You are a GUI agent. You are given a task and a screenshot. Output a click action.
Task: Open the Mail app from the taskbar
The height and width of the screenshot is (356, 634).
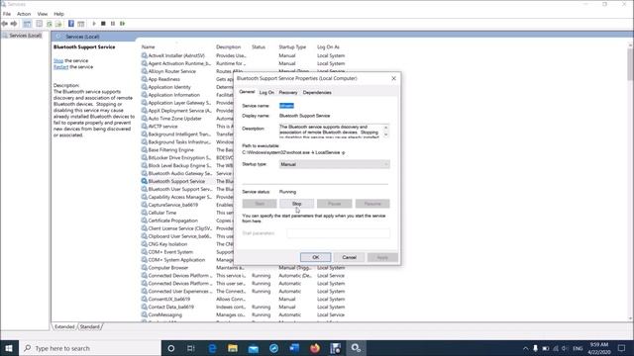coord(254,348)
